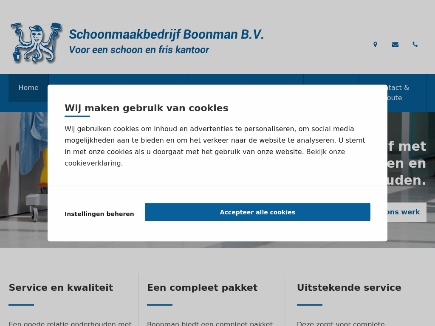Click the Schoonmaakbedrijf Boonman B.V. site title
Screen dimensions: 435x326
click(167, 34)
